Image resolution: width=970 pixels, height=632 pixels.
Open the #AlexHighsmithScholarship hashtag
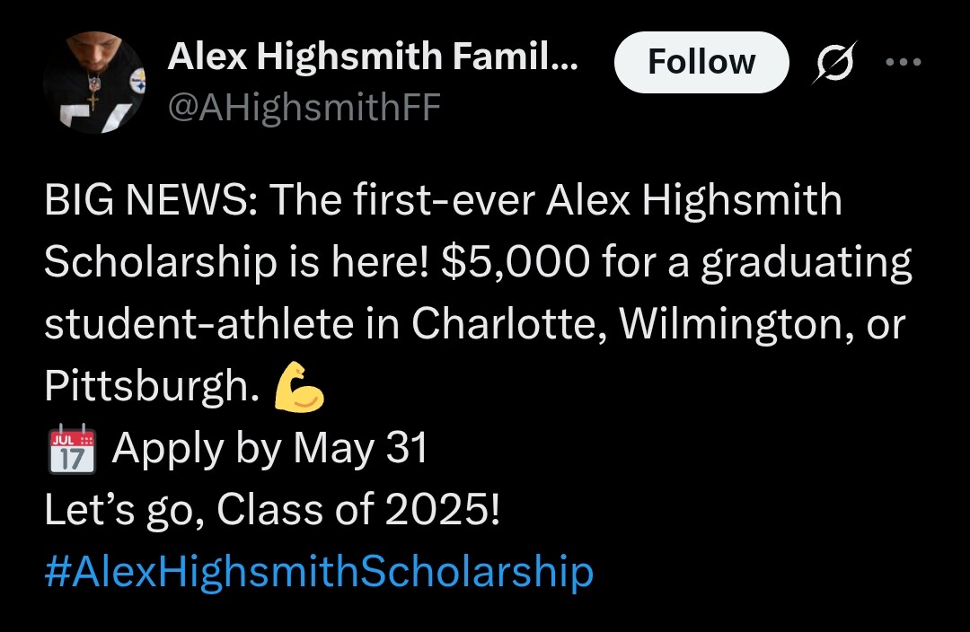click(319, 571)
